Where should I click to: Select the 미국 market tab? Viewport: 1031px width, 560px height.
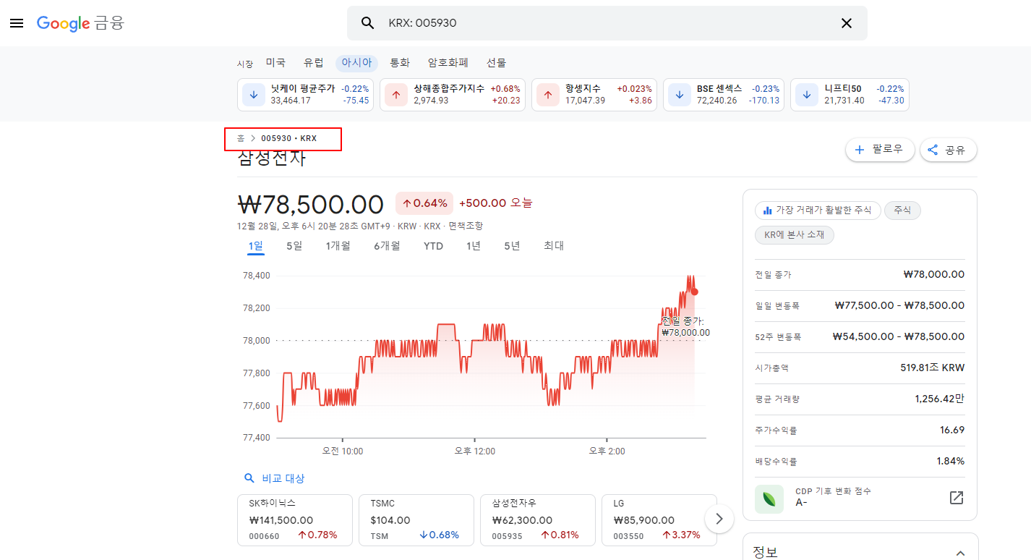coord(275,63)
